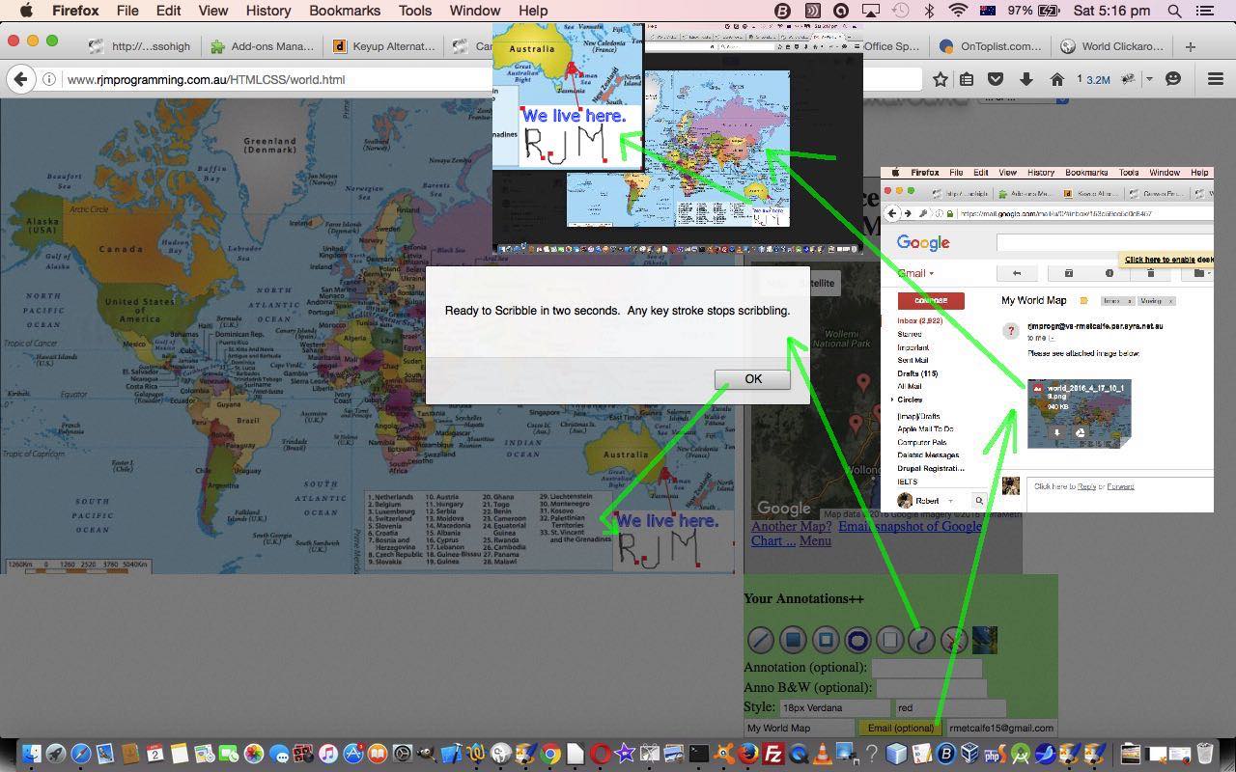
Task: Open the Firefox downloads arrow
Action: (x=1026, y=79)
